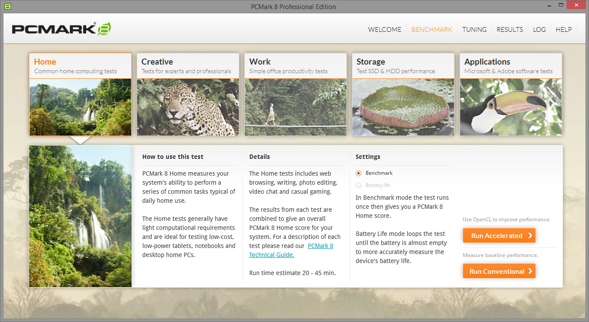The width and height of the screenshot is (589, 322).
Task: Open the WELCOME page
Action: coord(385,30)
